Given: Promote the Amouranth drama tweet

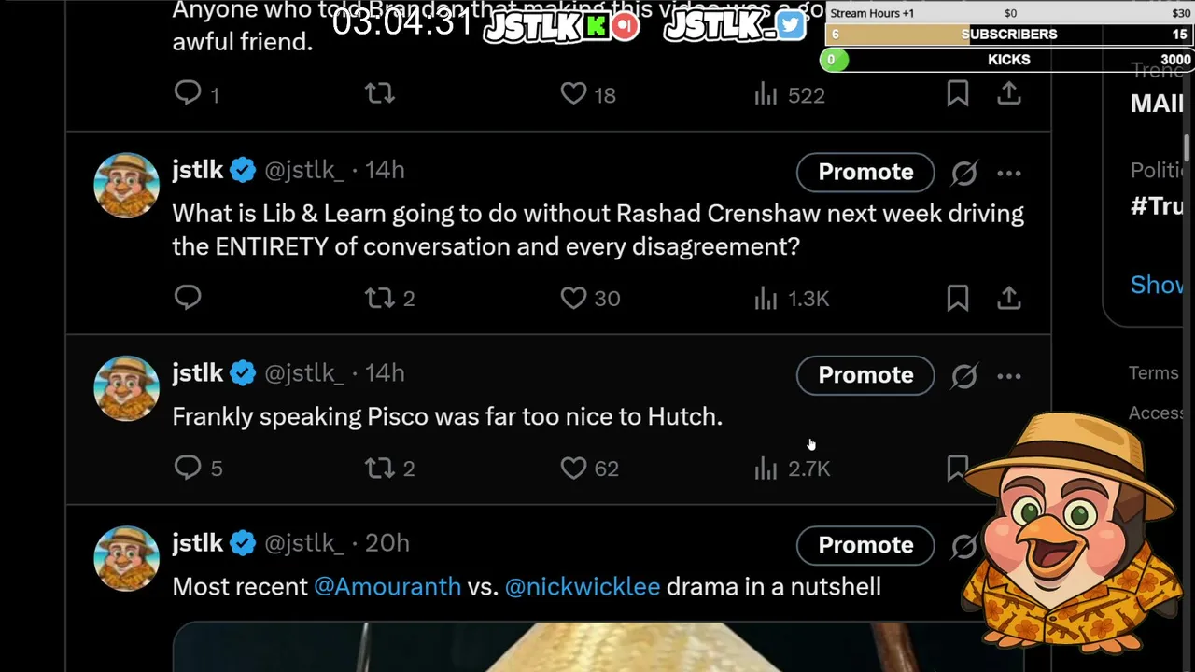Looking at the screenshot, I should click(865, 545).
